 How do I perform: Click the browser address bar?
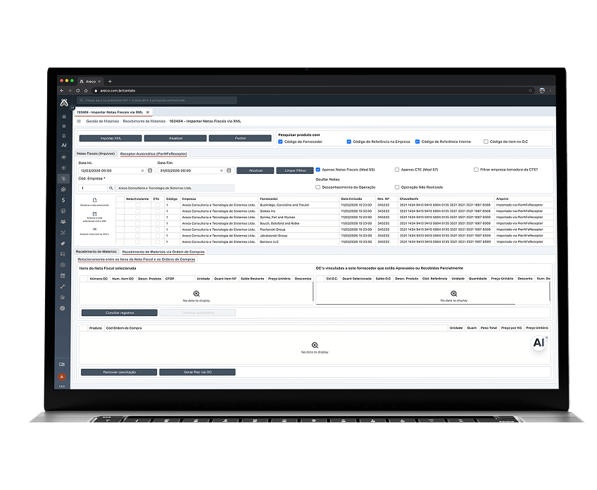pyautogui.click(x=310, y=91)
